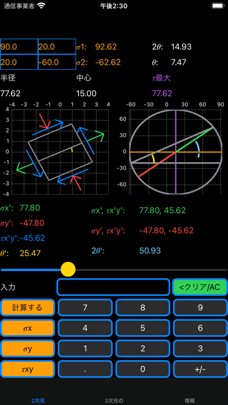Click the red pair -47.80, -45.62

point(166,230)
